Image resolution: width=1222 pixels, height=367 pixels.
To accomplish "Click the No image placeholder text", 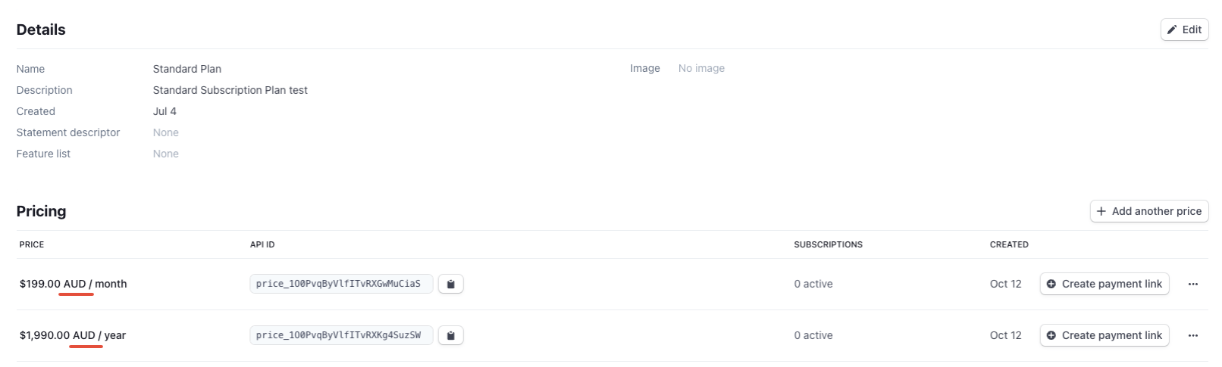I will click(x=701, y=68).
